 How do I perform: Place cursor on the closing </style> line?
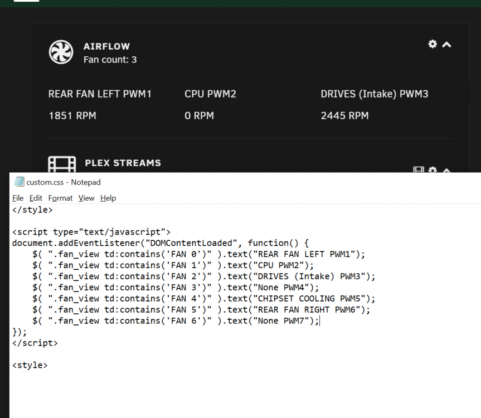tap(32, 210)
